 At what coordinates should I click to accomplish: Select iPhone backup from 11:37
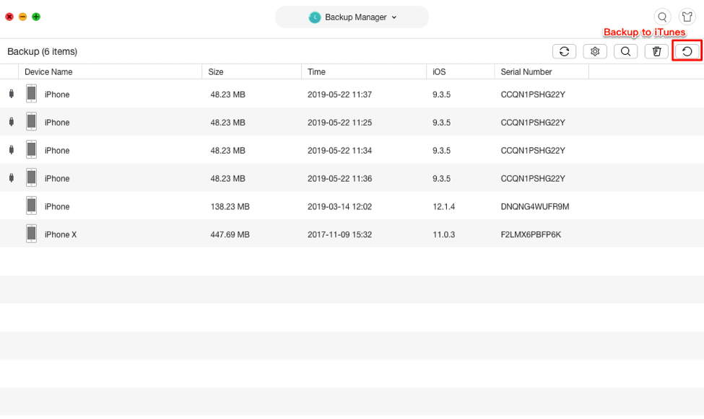[352, 94]
